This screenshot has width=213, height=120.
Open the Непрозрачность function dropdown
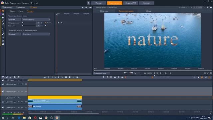point(36,19)
